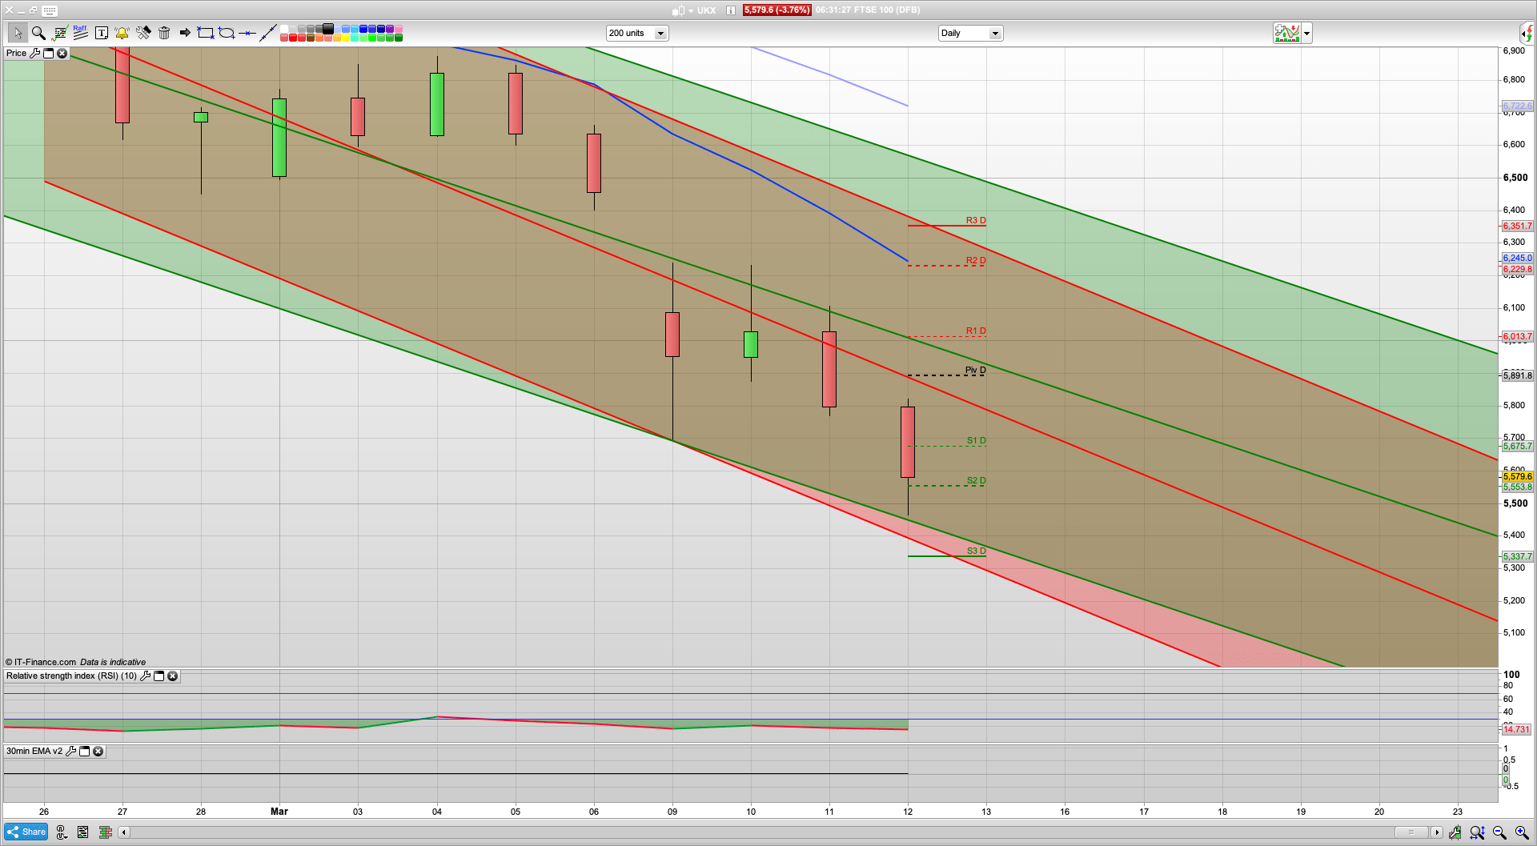Open the 200 units dropdown
Viewport: 1537px width, 846px height.
coord(660,34)
